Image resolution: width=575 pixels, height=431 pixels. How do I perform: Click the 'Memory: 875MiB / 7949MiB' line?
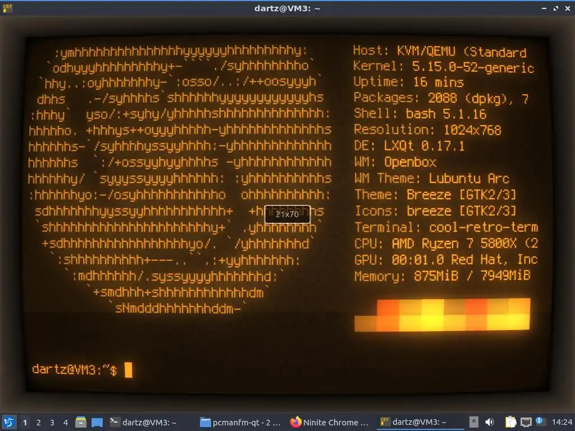pos(442,276)
